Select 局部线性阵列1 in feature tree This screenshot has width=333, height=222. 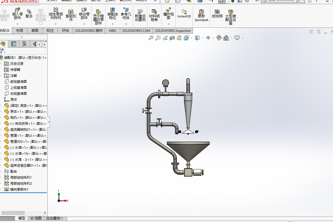pyautogui.click(x=18, y=178)
